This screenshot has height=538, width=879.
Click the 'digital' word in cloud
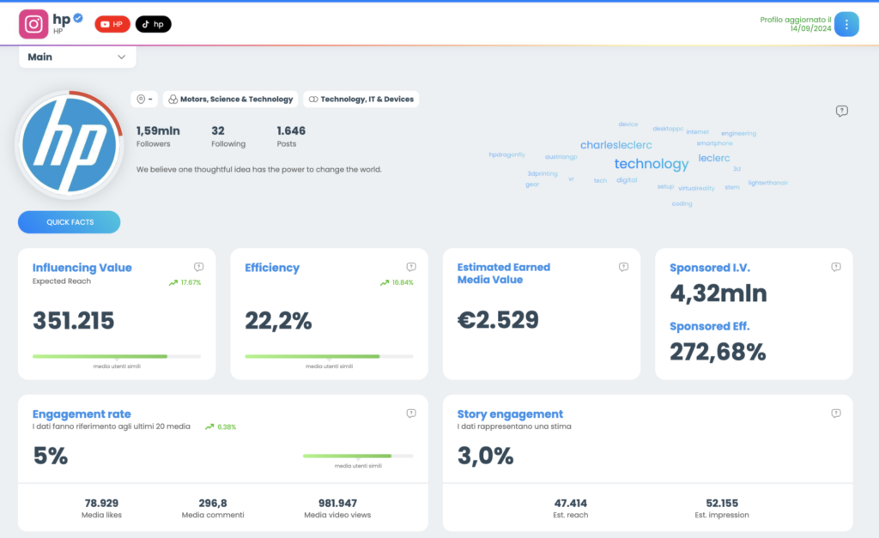point(627,180)
